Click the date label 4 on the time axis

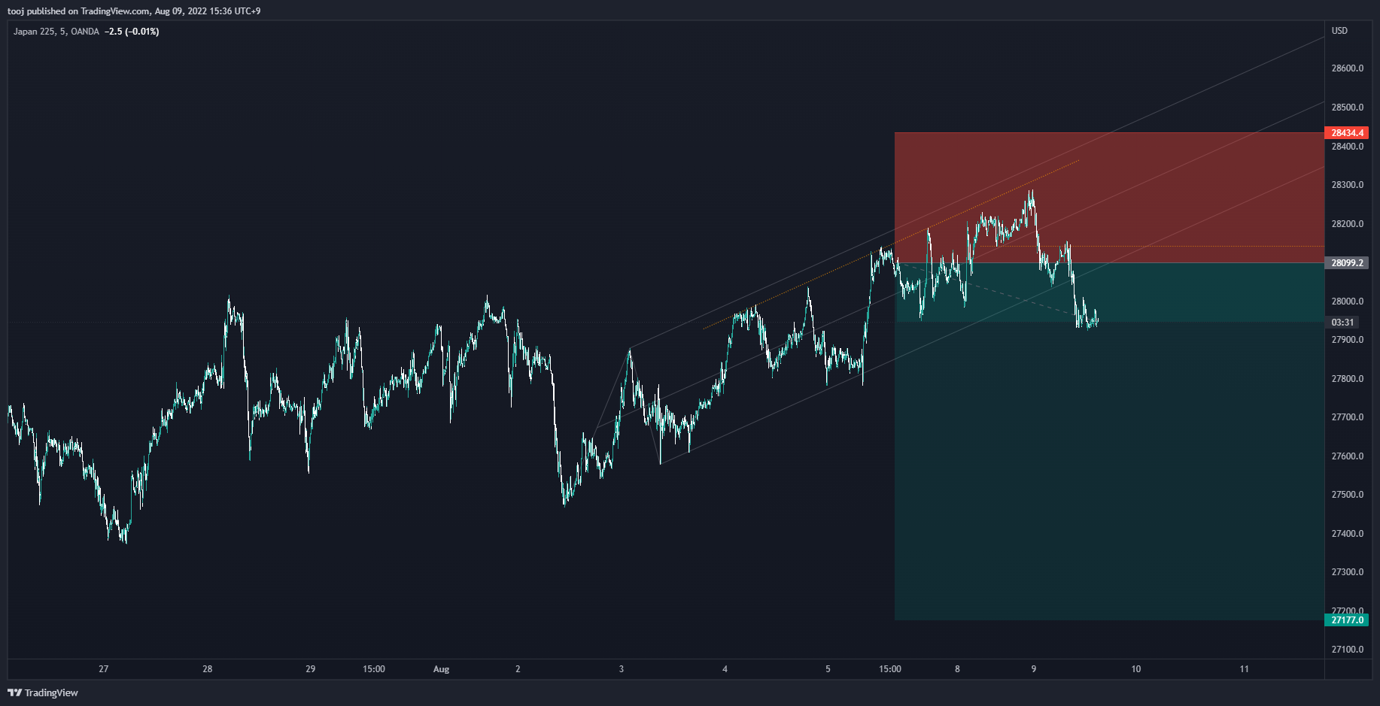(x=725, y=669)
